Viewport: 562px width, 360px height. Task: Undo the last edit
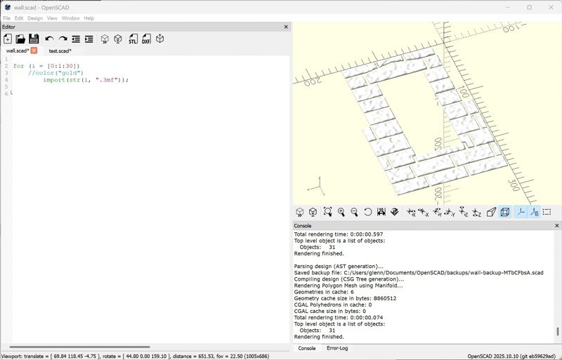(49, 39)
